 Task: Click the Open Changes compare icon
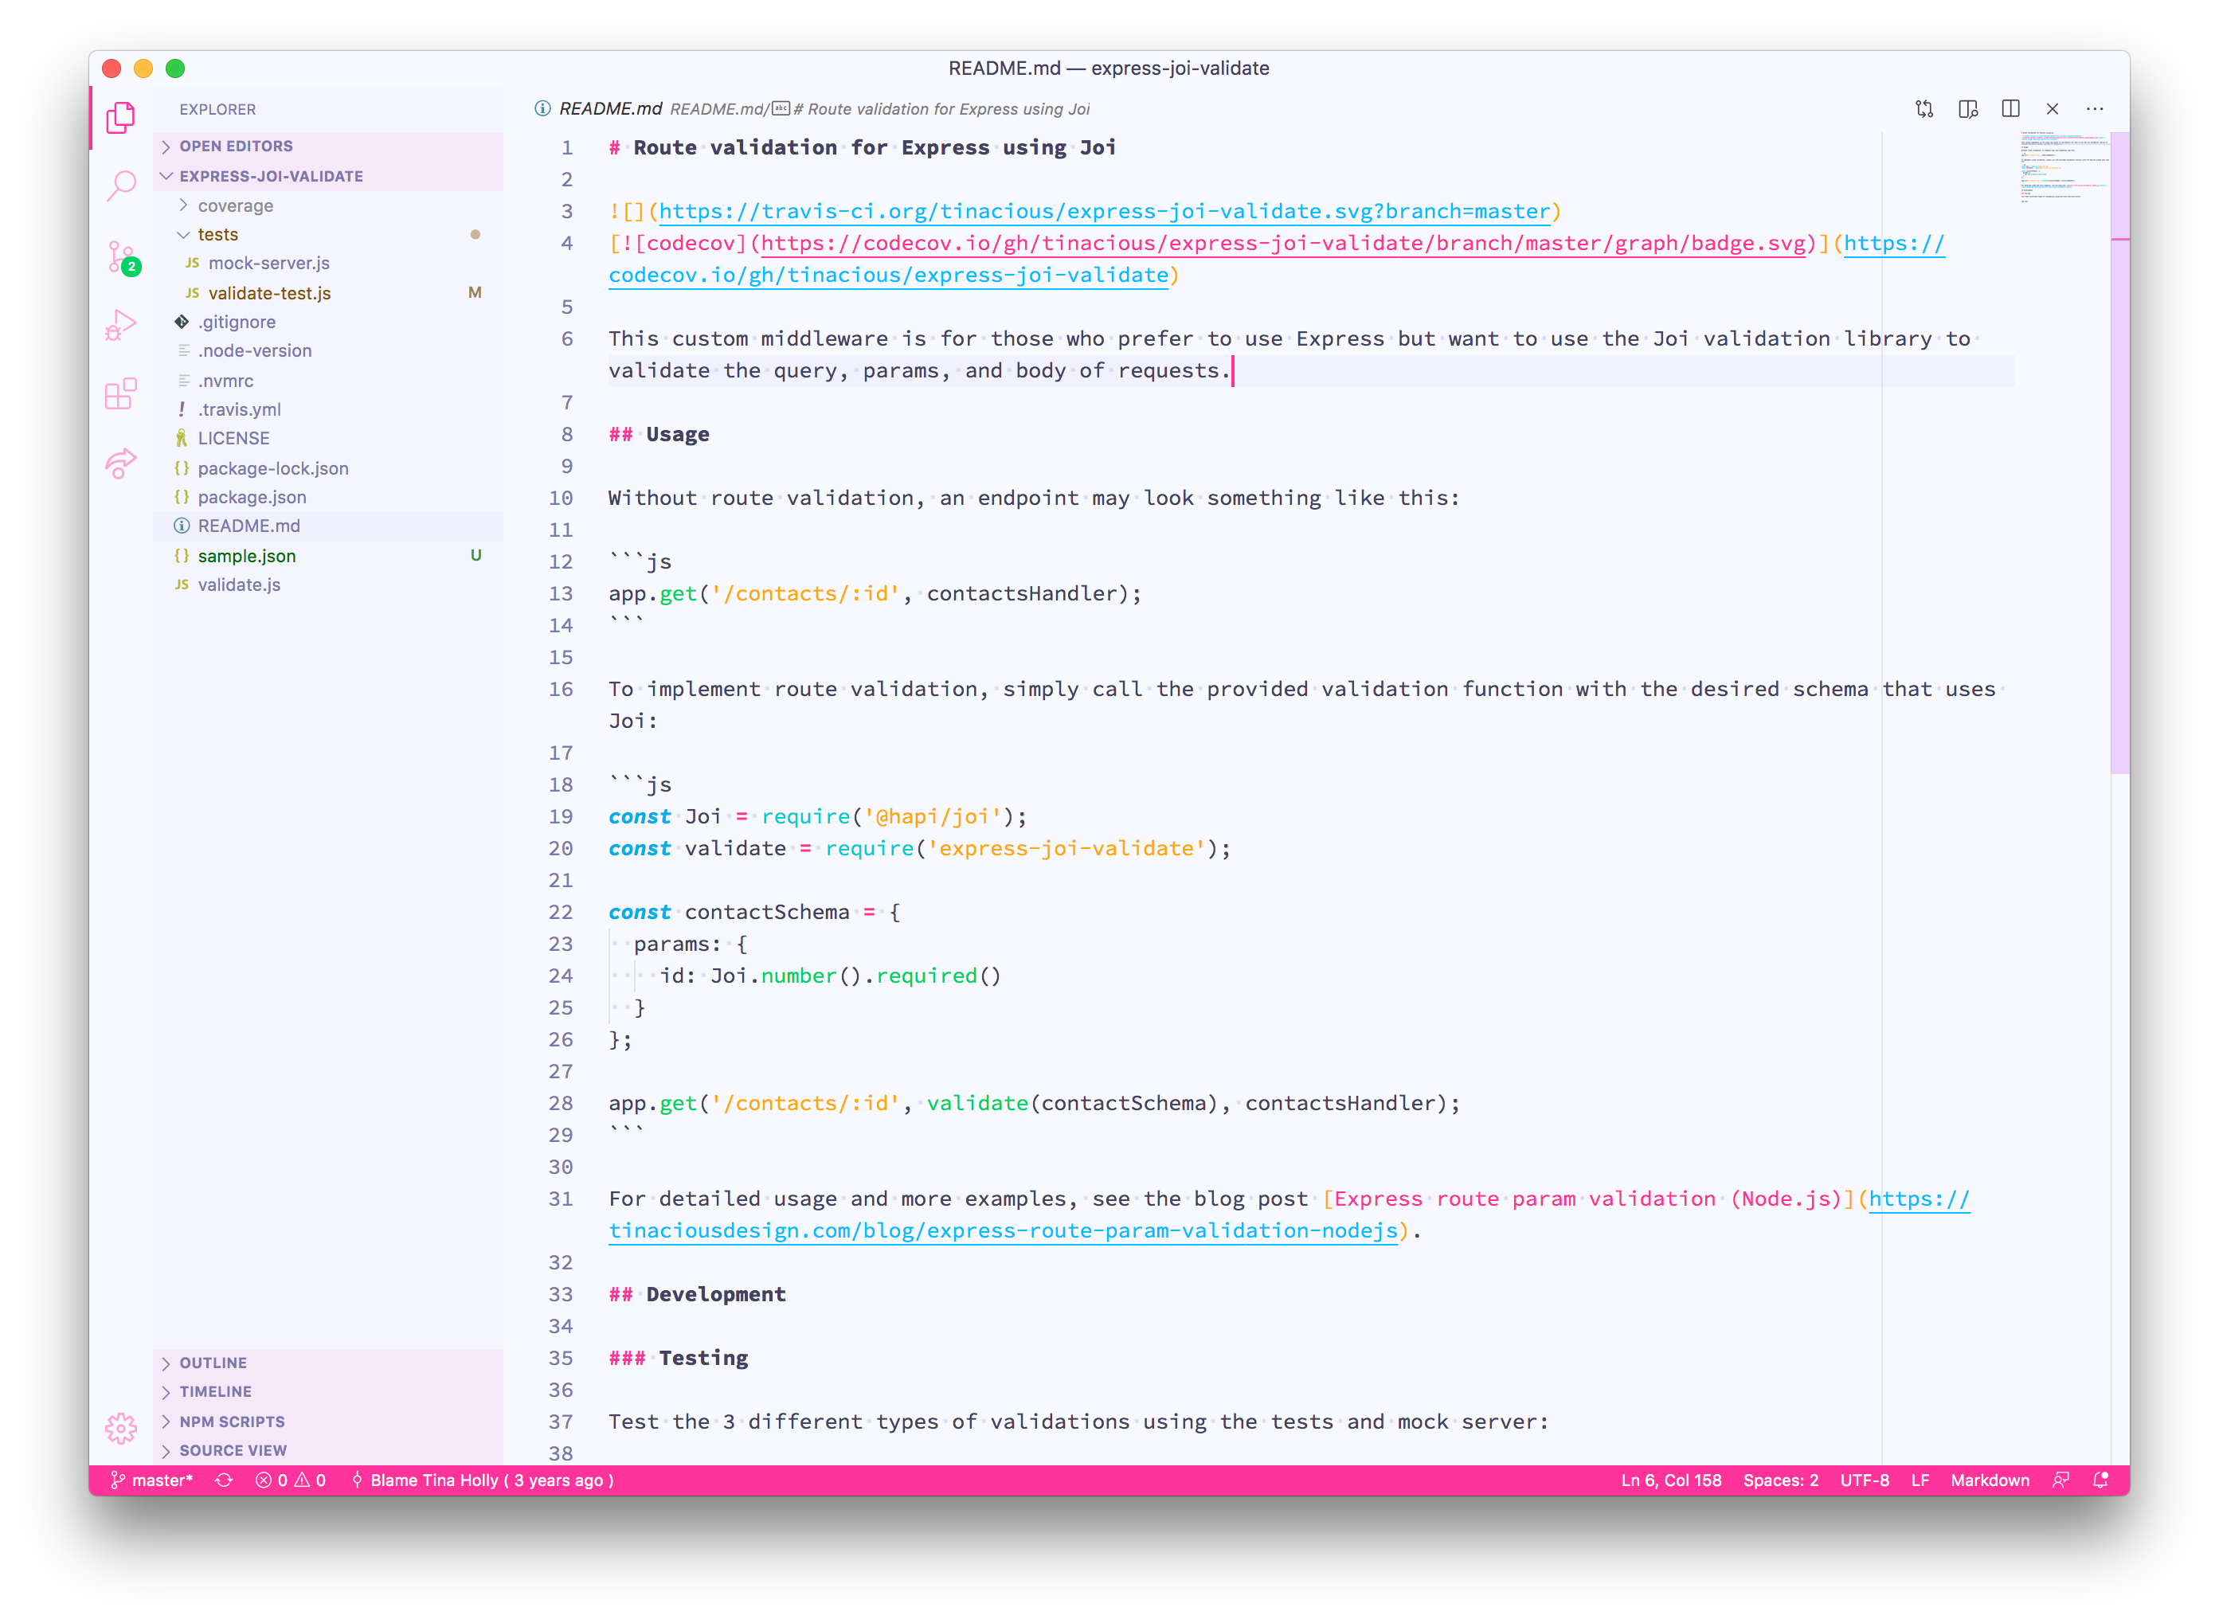click(1924, 109)
